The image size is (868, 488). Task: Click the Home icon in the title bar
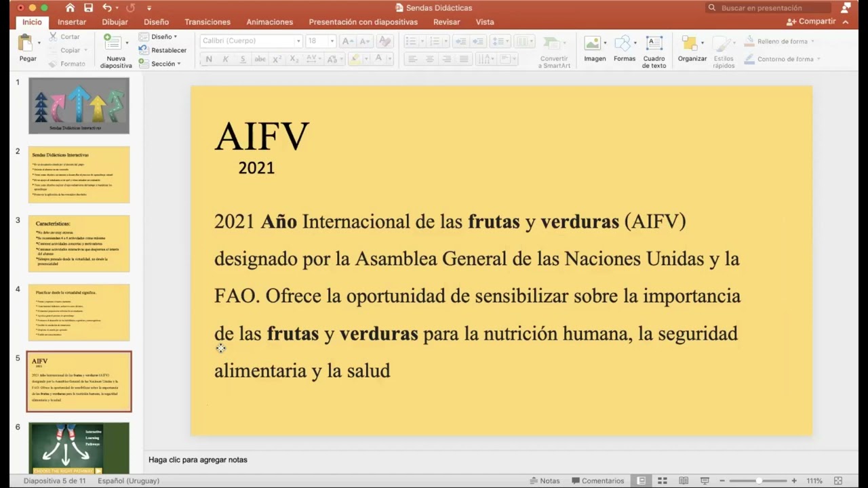[x=70, y=8]
